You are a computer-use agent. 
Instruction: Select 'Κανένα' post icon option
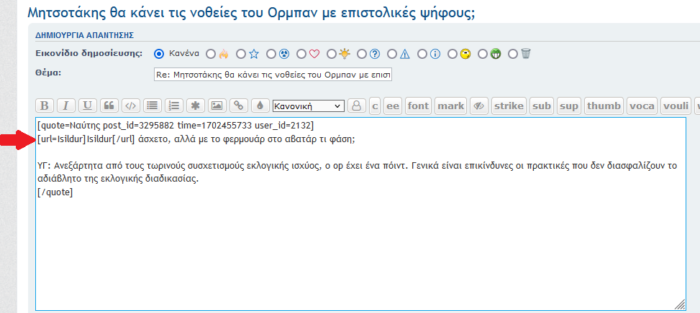point(159,54)
